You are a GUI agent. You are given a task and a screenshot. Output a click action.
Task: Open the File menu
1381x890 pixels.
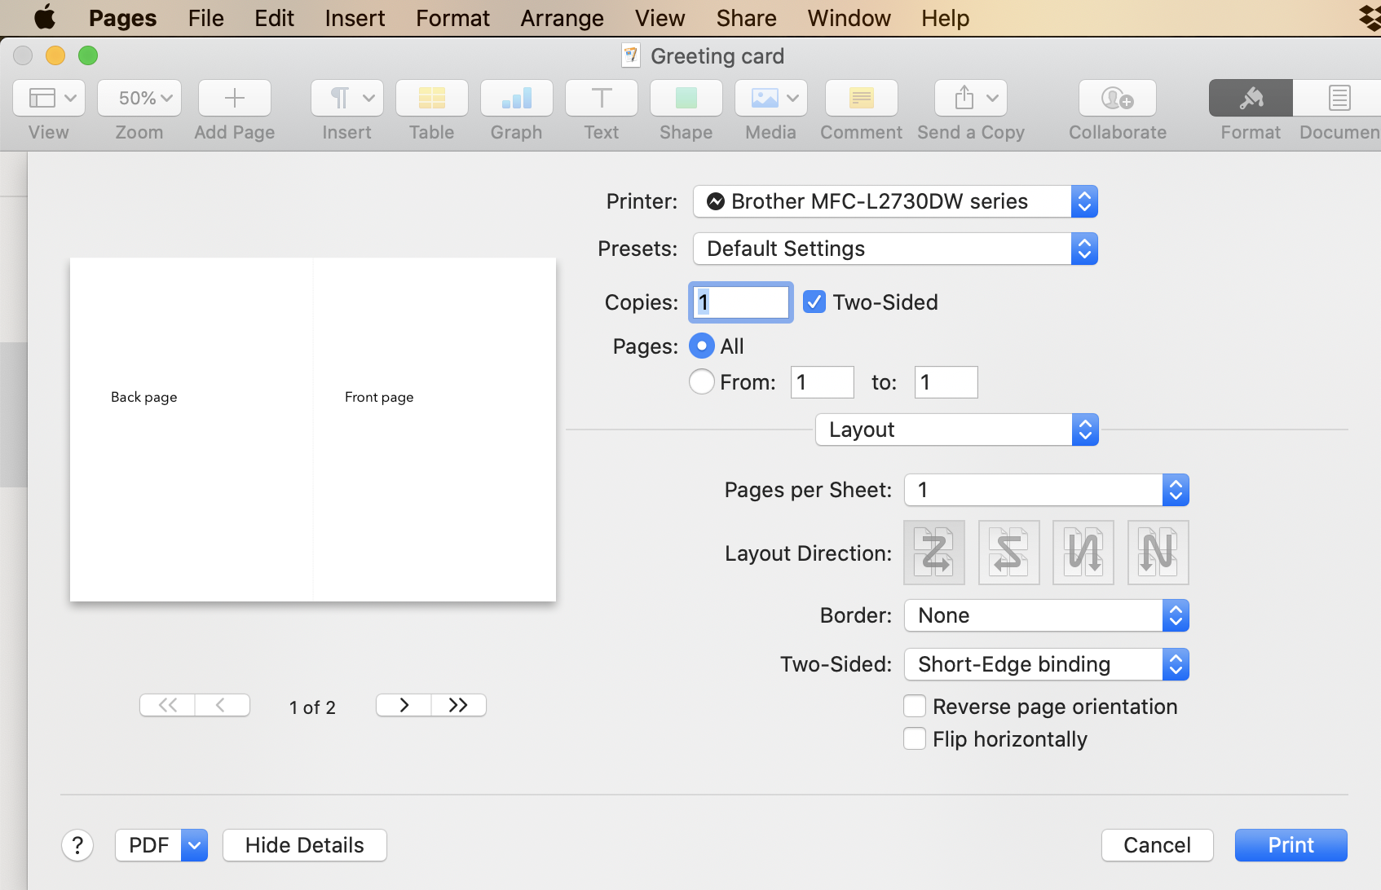coord(206,18)
